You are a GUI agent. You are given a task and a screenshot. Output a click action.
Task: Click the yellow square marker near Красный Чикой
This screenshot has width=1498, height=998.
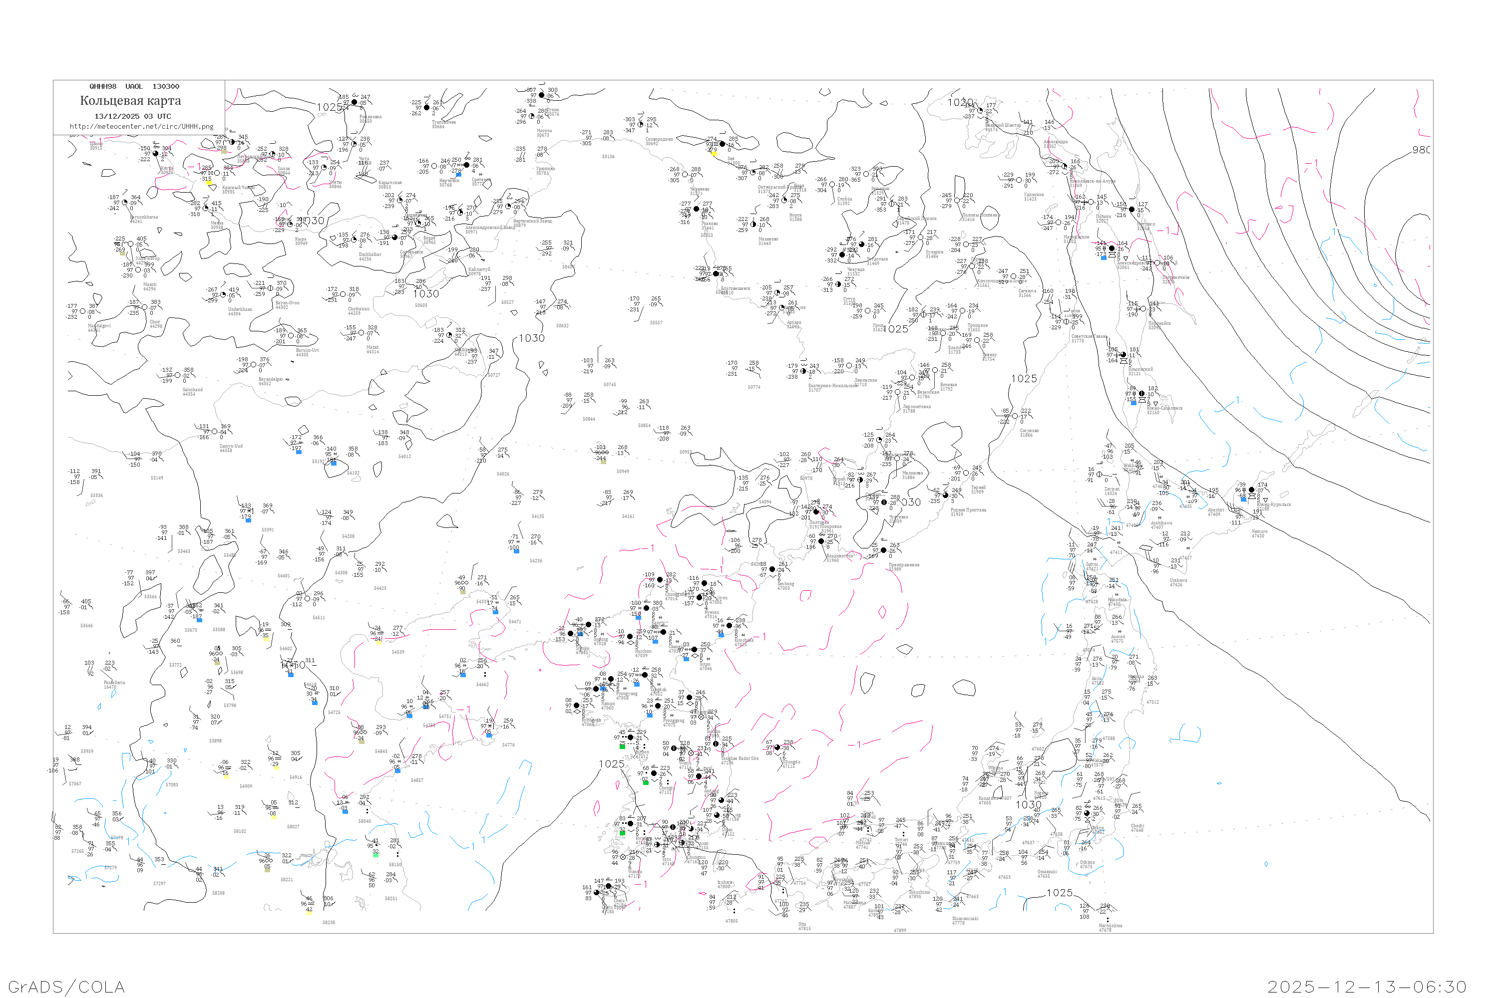click(209, 182)
